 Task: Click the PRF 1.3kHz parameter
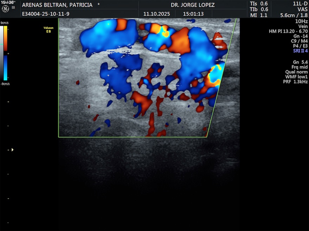[295, 82]
